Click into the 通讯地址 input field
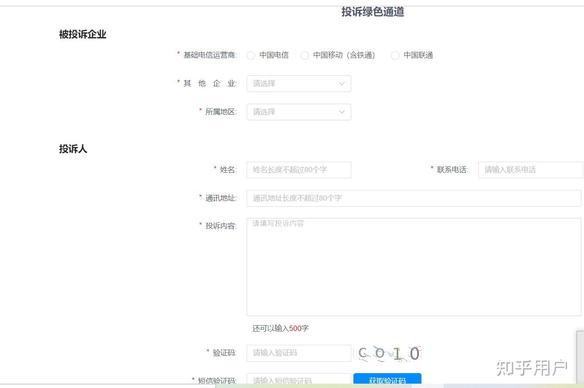Screen dimensions: 584x388 pos(414,198)
